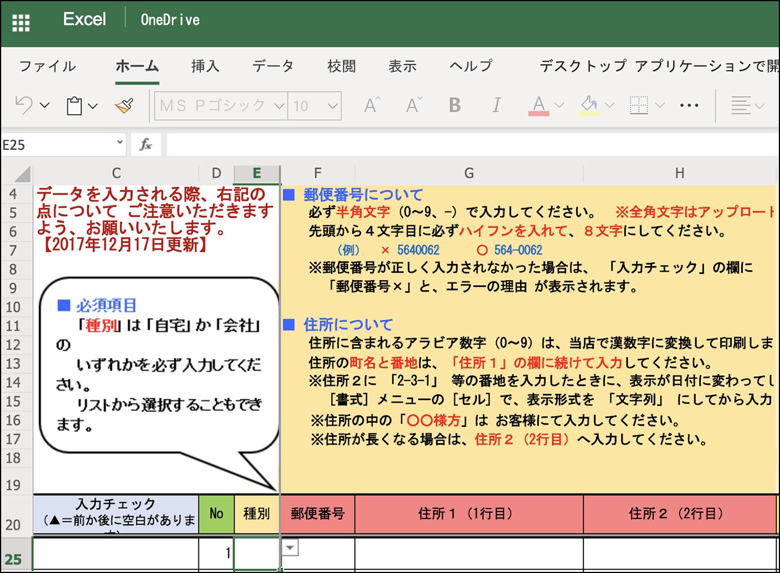Toggle Bold formatting

point(455,105)
